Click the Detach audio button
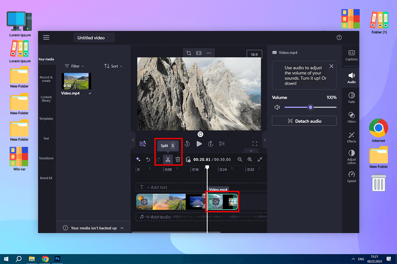The image size is (397, 264). pyautogui.click(x=304, y=121)
